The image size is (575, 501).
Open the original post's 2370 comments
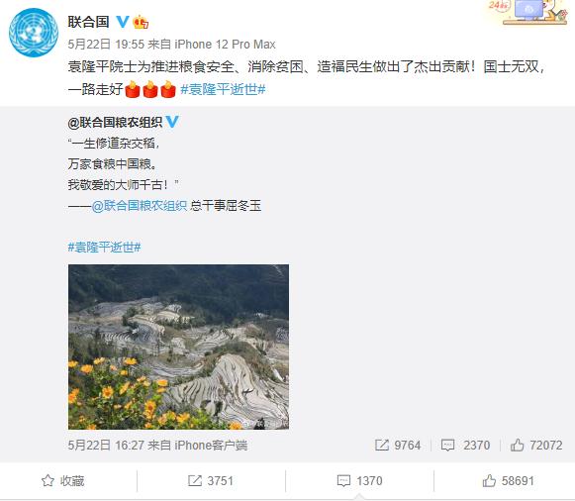point(466,446)
